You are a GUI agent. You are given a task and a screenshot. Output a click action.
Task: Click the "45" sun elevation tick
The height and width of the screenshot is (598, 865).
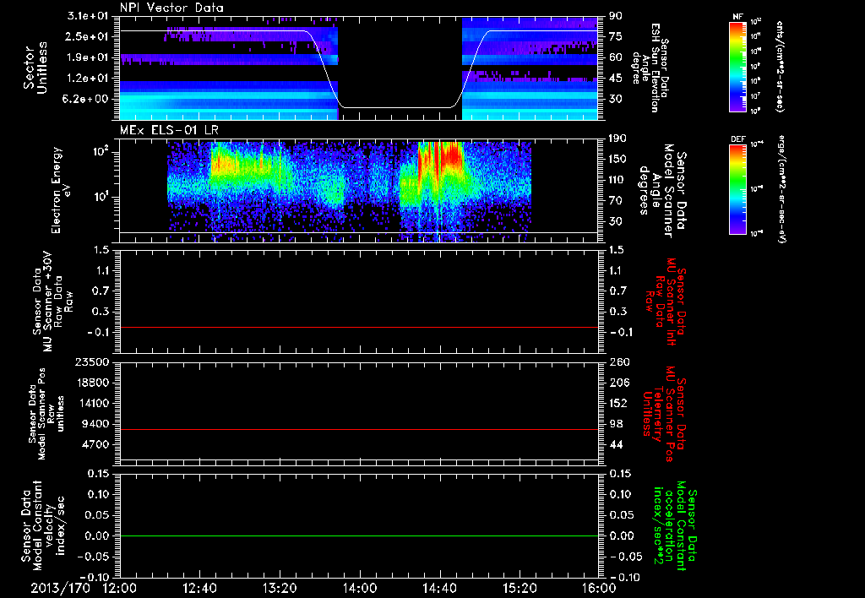616,79
